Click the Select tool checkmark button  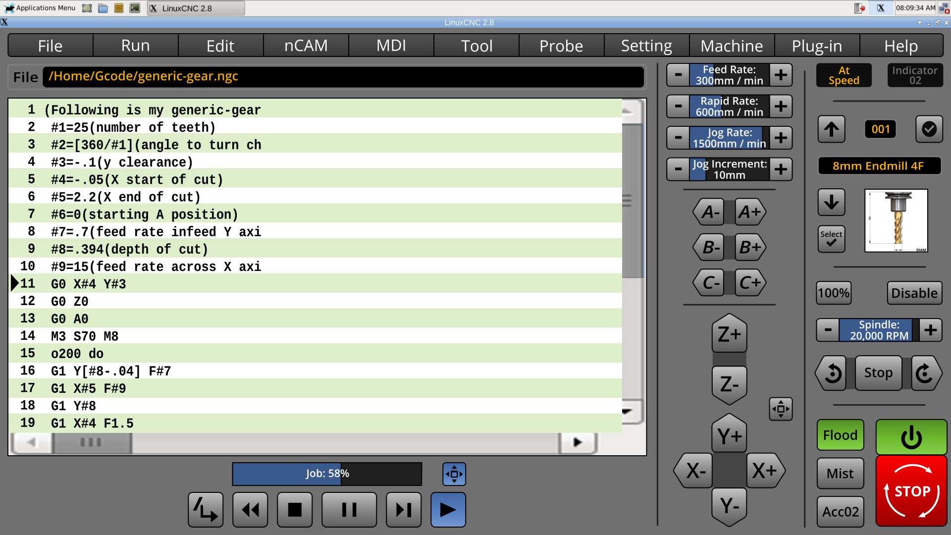click(x=832, y=239)
